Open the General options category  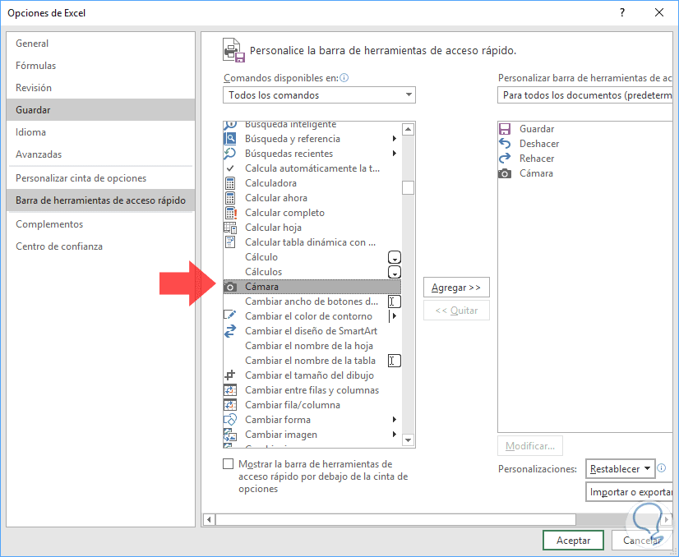pos(101,44)
